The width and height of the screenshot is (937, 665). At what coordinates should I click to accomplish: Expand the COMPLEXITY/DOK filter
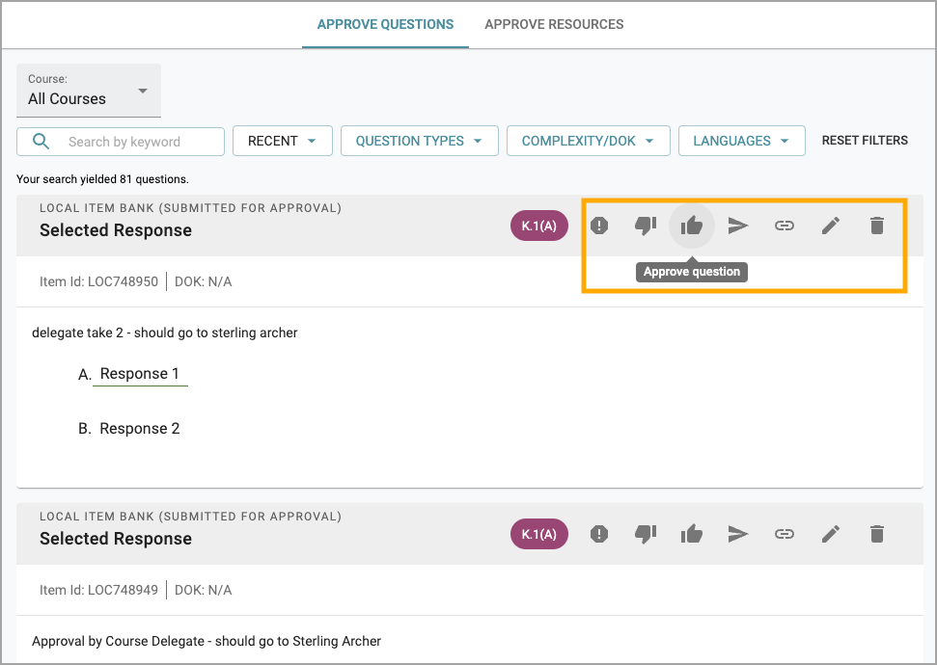pos(588,141)
